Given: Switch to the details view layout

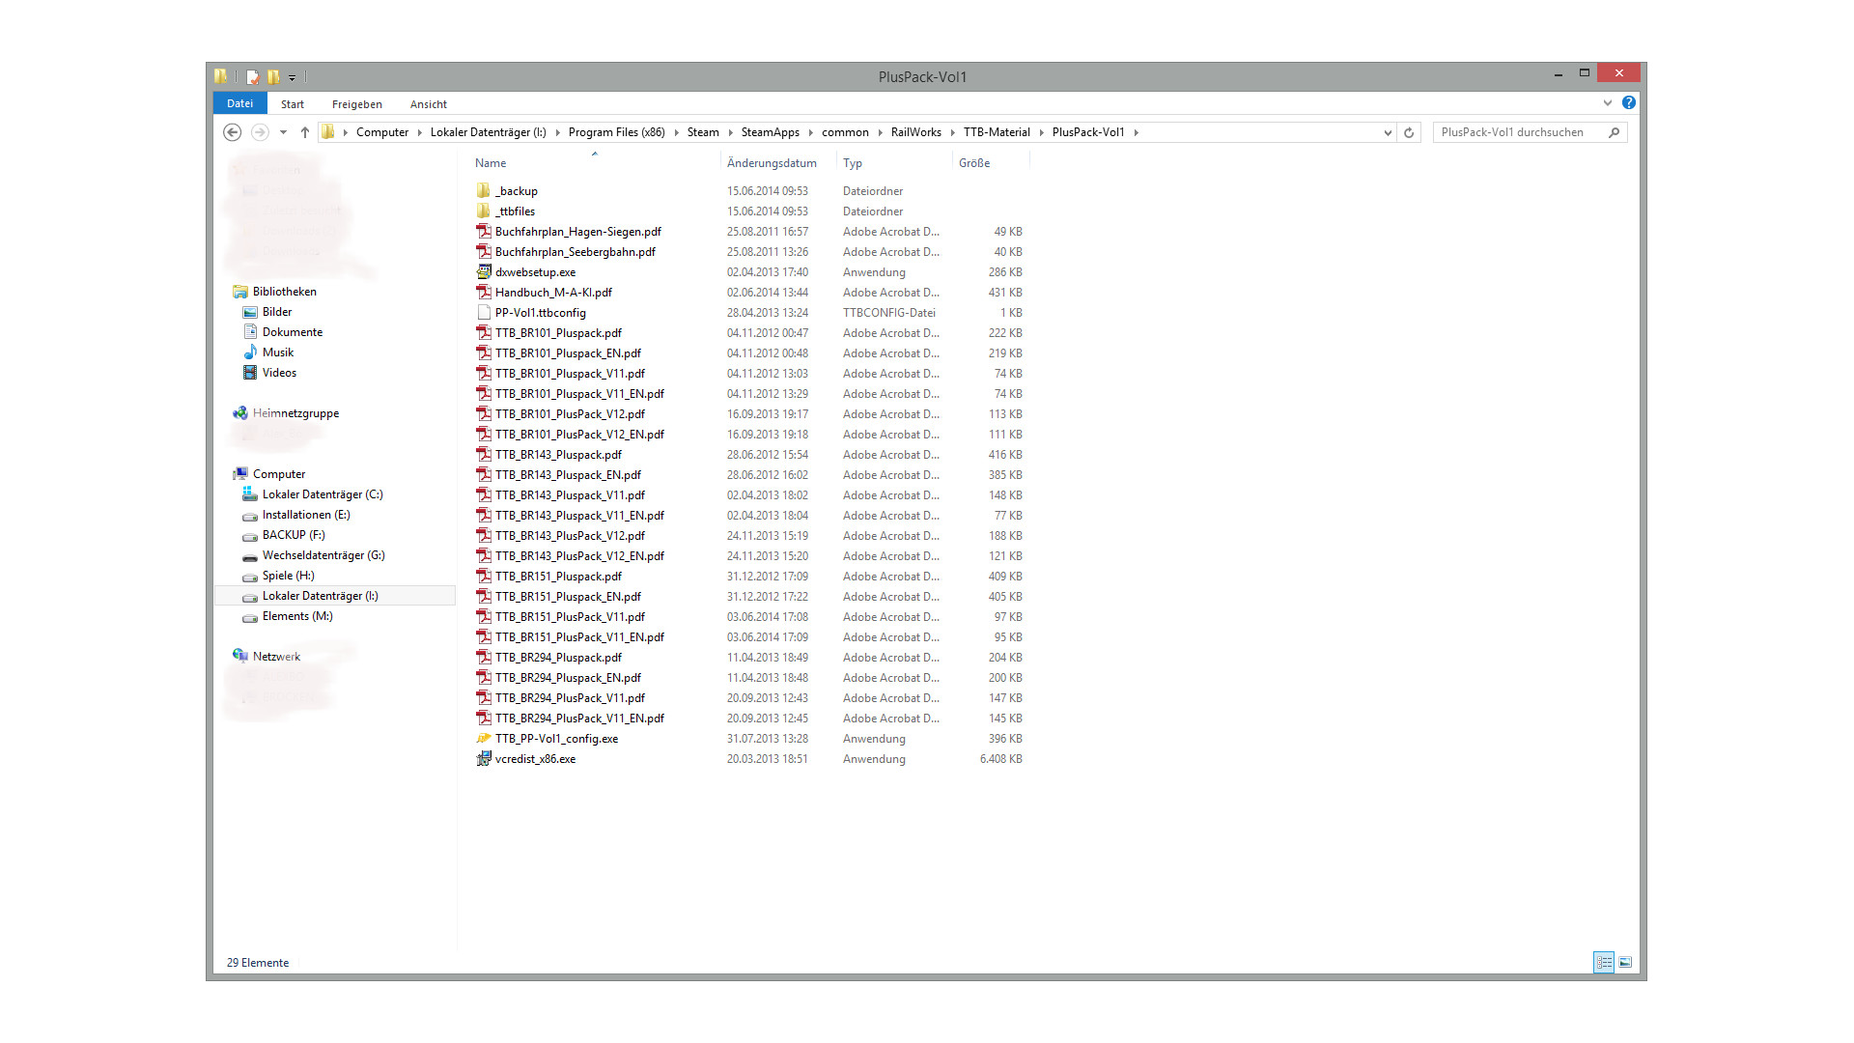Looking at the screenshot, I should pyautogui.click(x=1603, y=962).
